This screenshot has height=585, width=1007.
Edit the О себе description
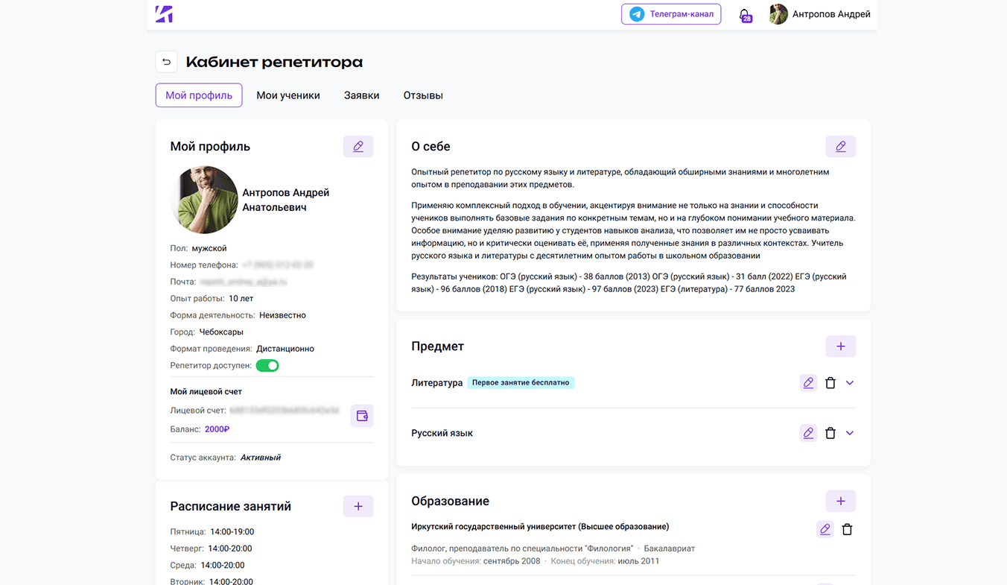pos(840,147)
